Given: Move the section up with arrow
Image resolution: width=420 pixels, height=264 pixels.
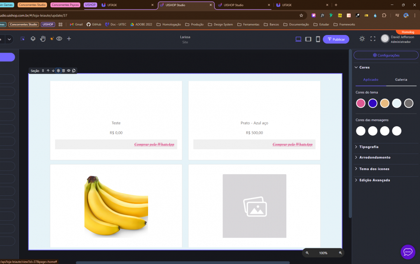Looking at the screenshot, I should 48,71.
